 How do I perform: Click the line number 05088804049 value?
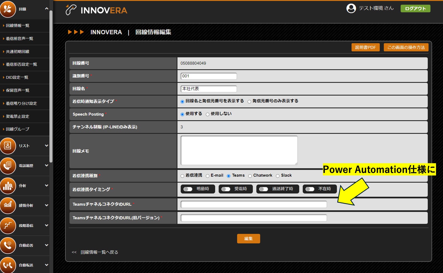[193, 63]
